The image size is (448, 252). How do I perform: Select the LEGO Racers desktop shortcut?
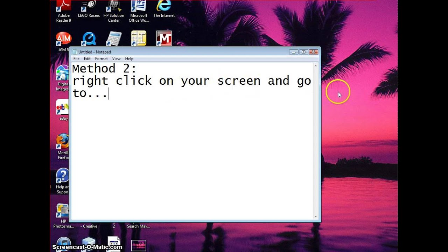[89, 9]
